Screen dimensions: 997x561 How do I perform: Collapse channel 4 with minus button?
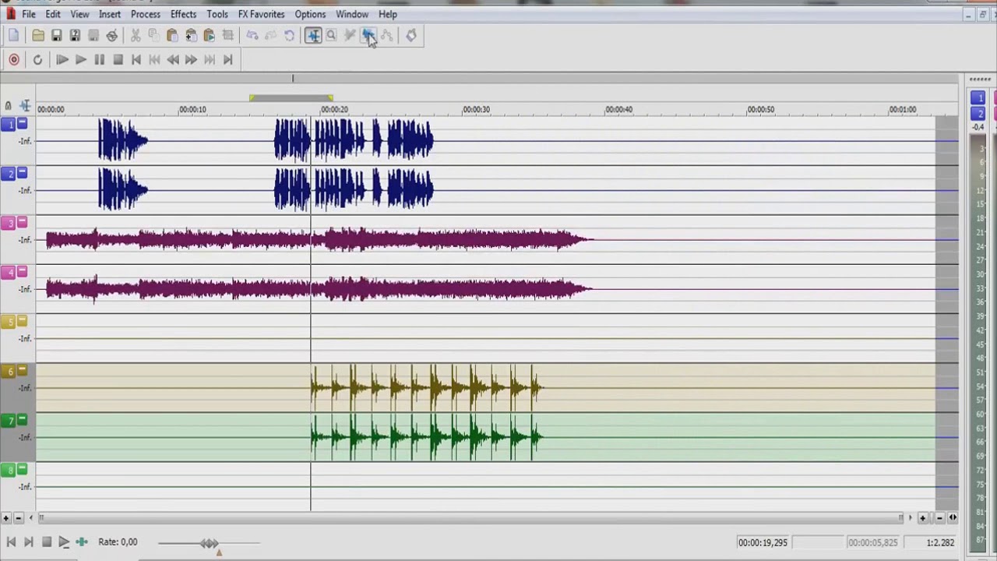tap(22, 271)
